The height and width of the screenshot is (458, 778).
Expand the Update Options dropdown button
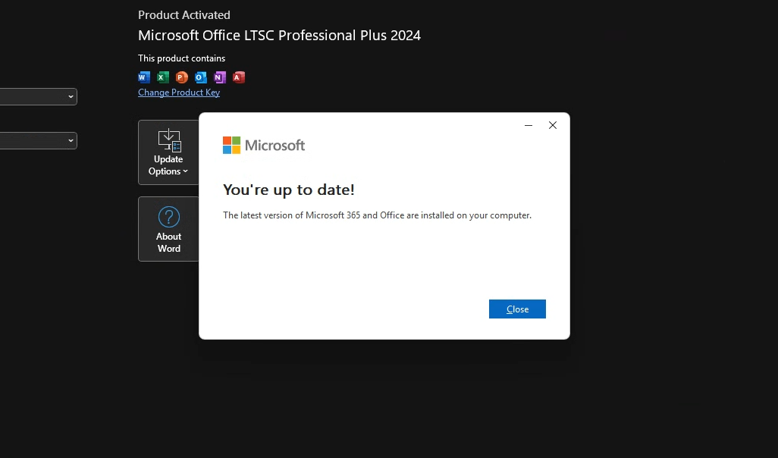coord(168,152)
